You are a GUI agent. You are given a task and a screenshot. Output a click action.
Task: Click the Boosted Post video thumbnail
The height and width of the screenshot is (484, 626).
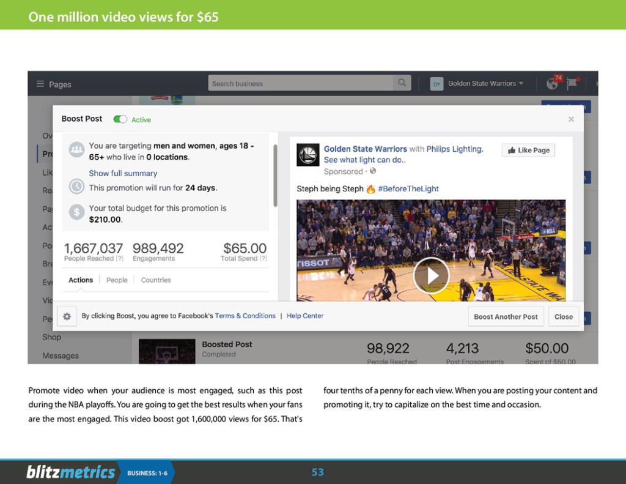167,351
